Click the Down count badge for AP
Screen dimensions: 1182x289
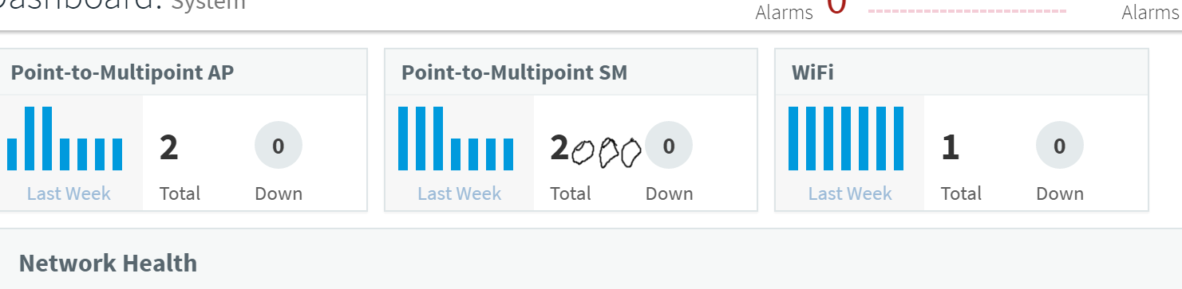279,146
